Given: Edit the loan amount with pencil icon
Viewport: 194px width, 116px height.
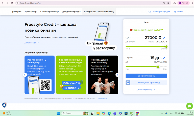Looking at the screenshot, I should pyautogui.click(x=164, y=37).
